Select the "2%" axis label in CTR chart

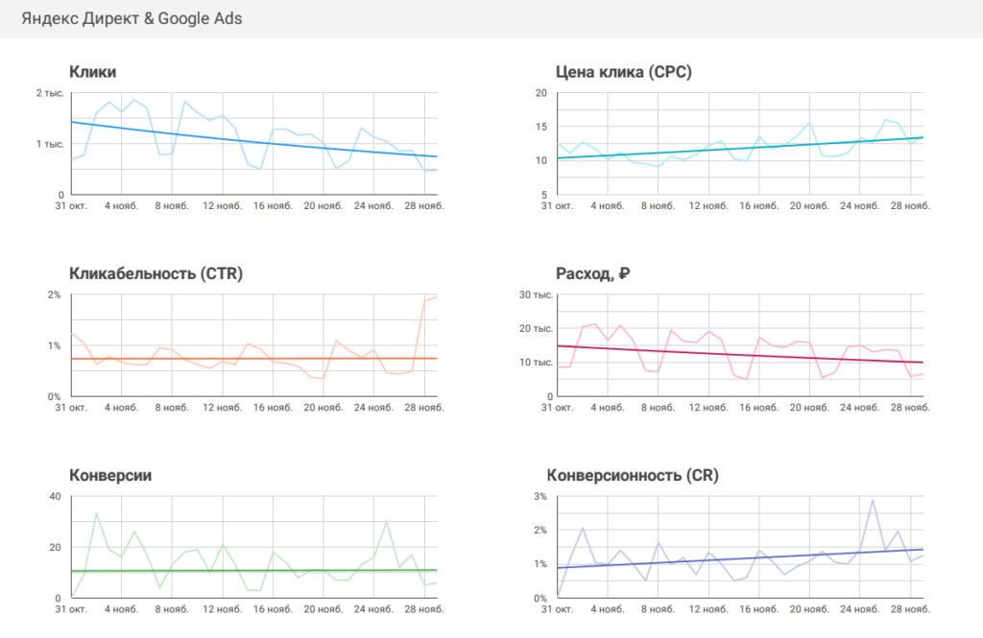54,295
